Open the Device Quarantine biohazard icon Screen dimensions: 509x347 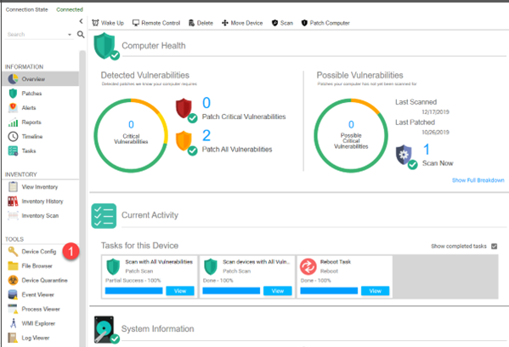click(x=13, y=280)
